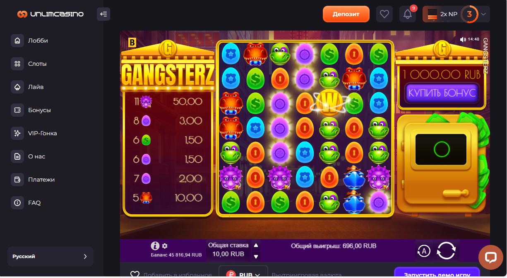The width and height of the screenshot is (507, 278).
Task: Open game info icon above balance
Action: pyautogui.click(x=155, y=246)
